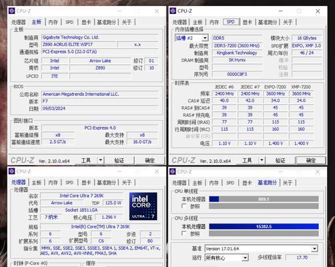Select 内存 tab in the SPD window
This screenshot has width=335, height=267.
214,22
